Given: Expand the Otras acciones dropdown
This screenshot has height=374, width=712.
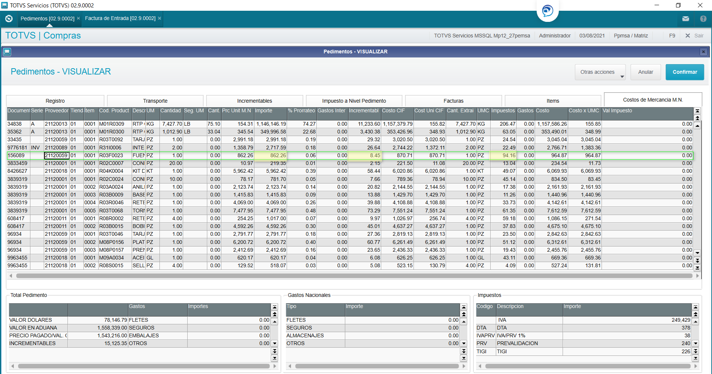Looking at the screenshot, I should coord(600,72).
